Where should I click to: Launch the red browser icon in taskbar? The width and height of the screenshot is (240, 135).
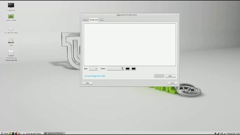click(16, 133)
